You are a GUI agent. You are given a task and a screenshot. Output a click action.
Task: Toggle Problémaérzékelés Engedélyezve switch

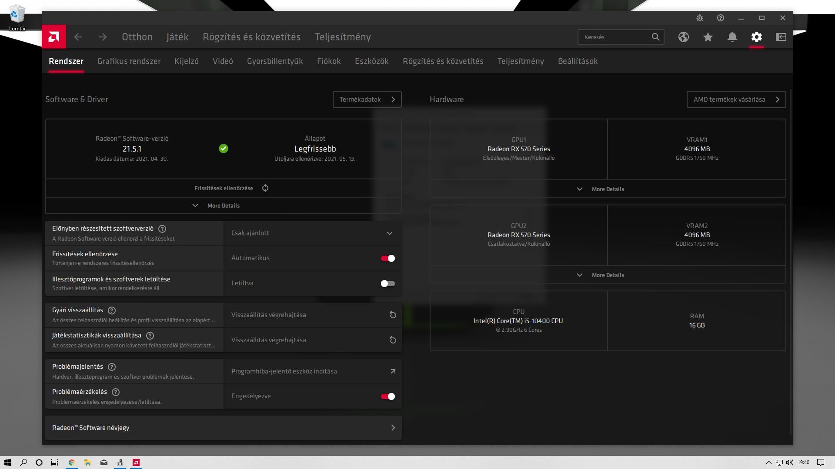(387, 396)
